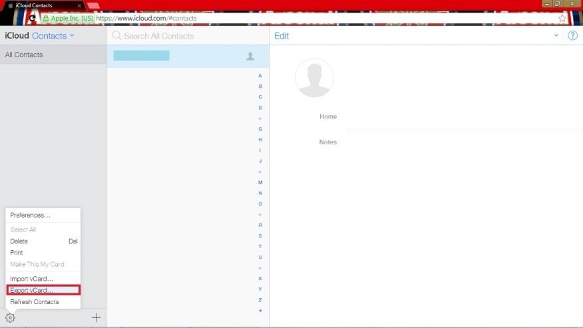Jump to letter J in index
The height and width of the screenshot is (328, 583).
click(260, 161)
